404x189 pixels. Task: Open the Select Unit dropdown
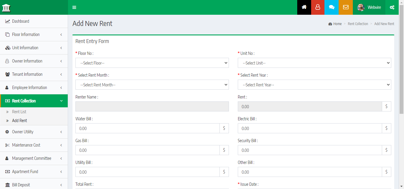click(314, 63)
